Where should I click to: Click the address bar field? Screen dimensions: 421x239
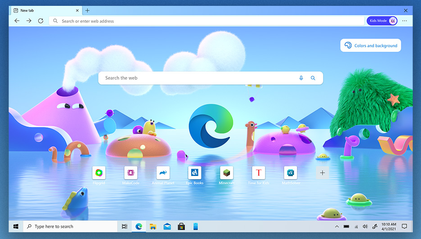208,21
